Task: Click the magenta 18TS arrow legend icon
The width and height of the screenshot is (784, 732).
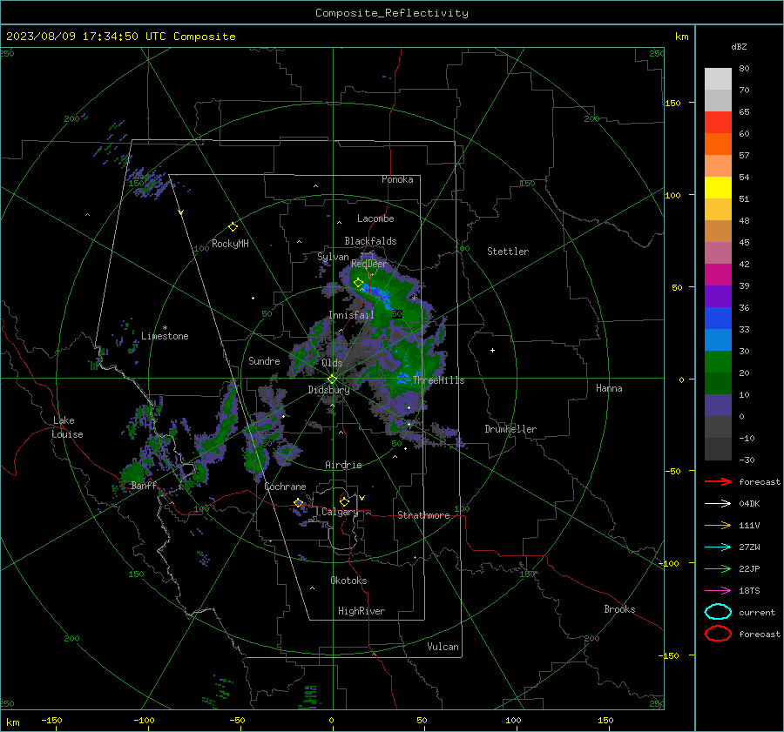Action: click(718, 591)
